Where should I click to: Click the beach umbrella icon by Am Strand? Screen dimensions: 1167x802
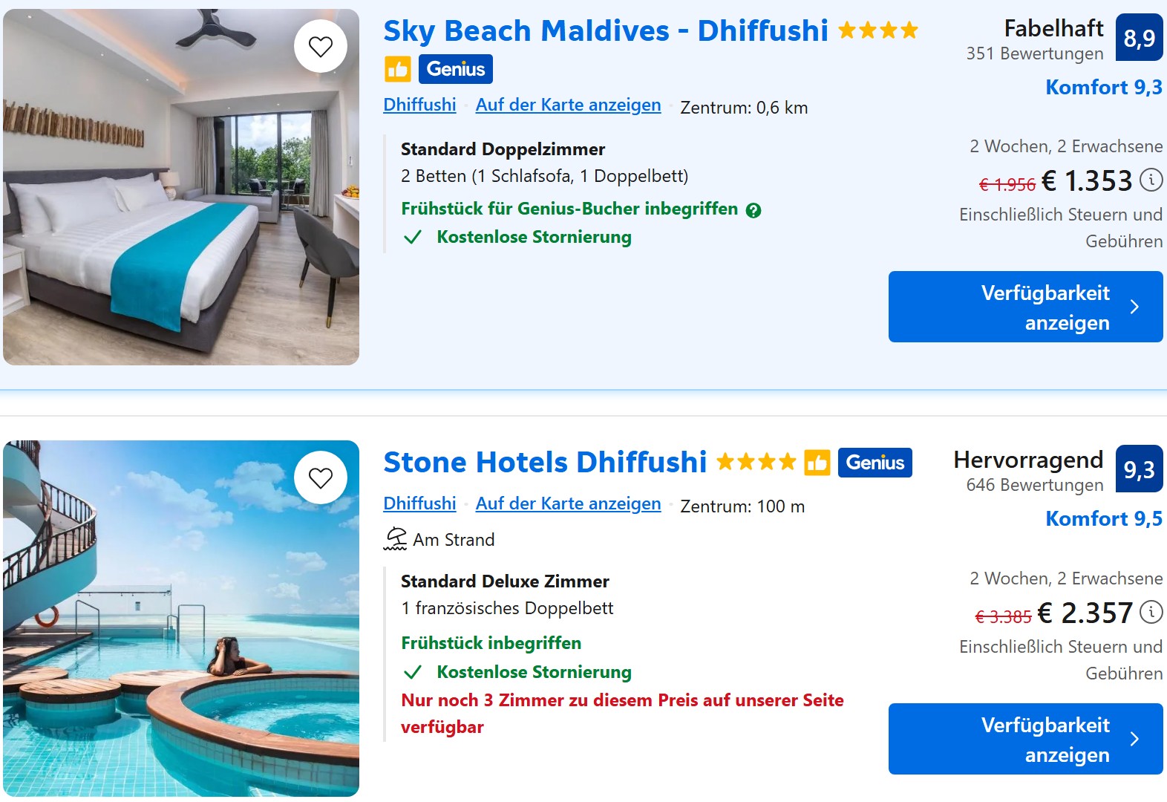(395, 539)
